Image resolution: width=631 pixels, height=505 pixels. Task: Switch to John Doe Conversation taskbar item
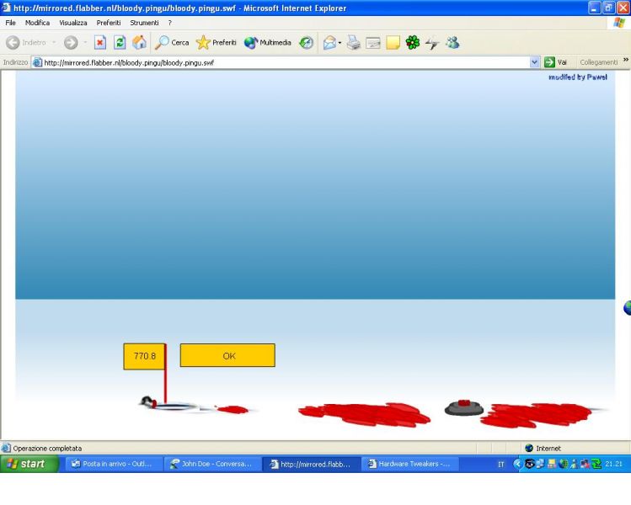pyautogui.click(x=212, y=464)
